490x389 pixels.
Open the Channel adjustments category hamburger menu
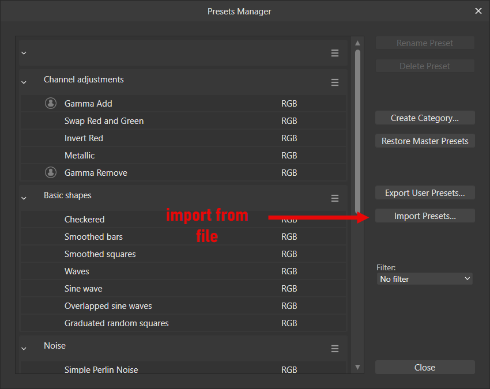coord(335,82)
